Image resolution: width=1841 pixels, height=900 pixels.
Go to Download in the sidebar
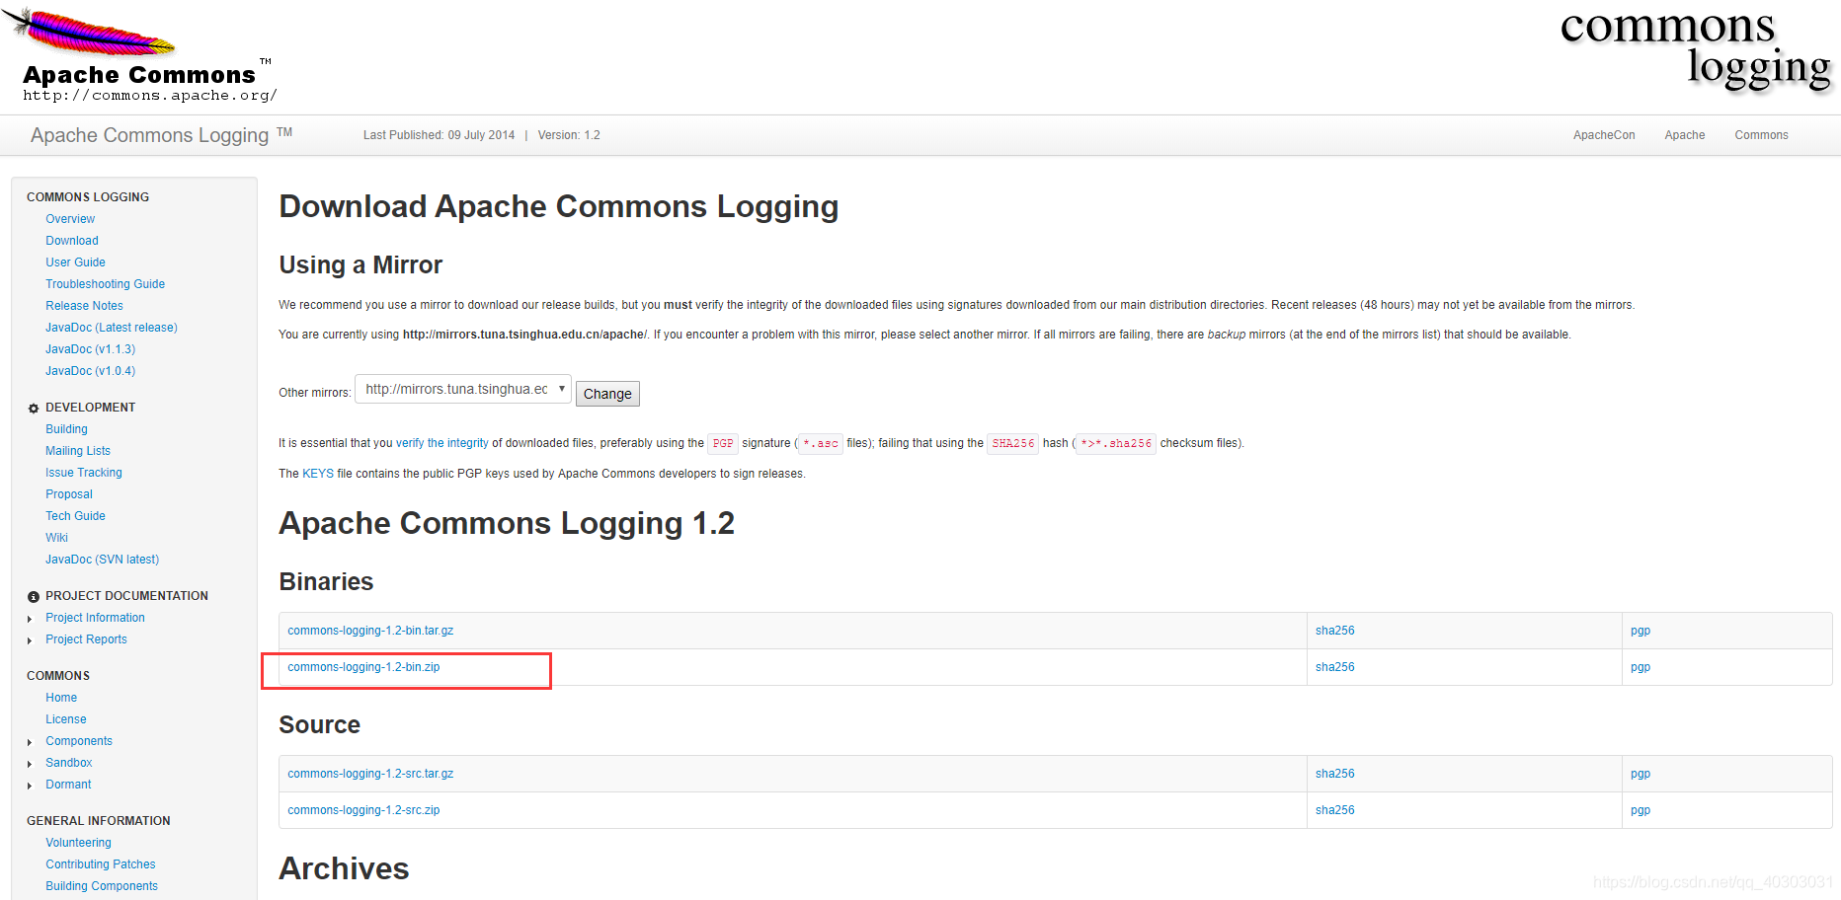[x=72, y=241]
